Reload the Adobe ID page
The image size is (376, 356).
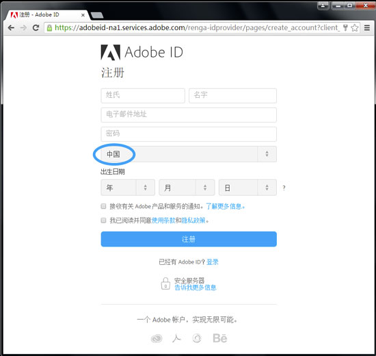click(36, 28)
